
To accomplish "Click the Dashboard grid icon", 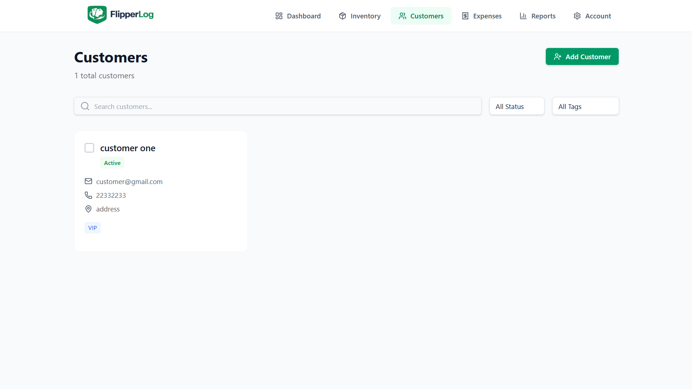I will pos(279,16).
